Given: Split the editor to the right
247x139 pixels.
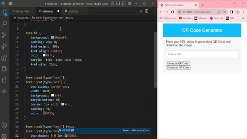Looking at the screenshot, I should 147,11.
